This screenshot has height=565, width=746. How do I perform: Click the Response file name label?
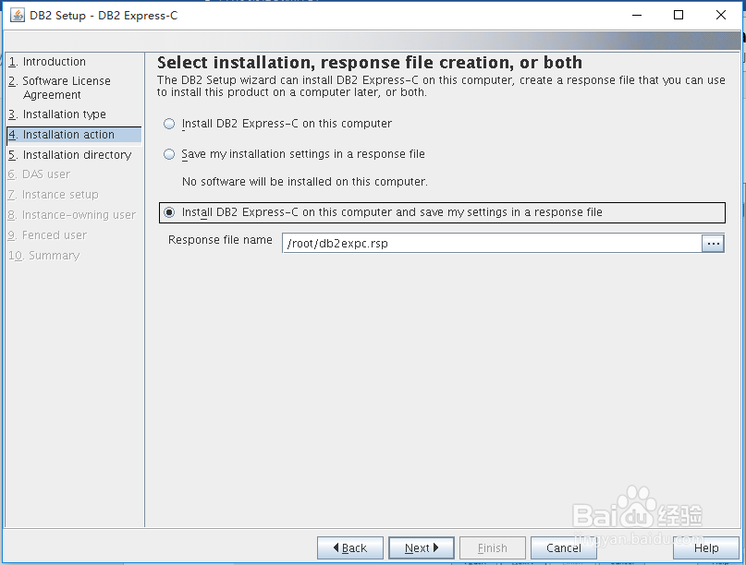[x=220, y=240]
